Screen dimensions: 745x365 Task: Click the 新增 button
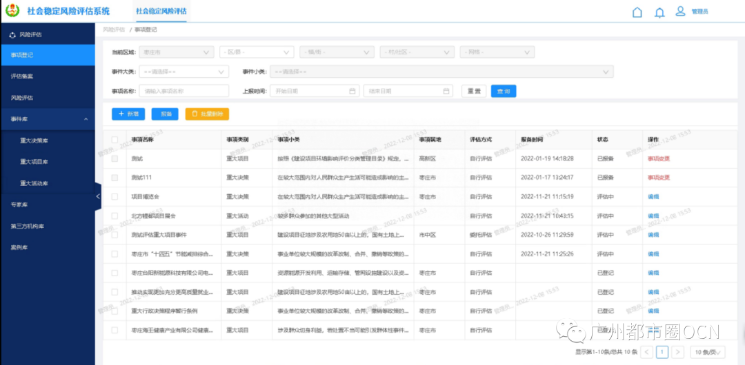pos(128,114)
